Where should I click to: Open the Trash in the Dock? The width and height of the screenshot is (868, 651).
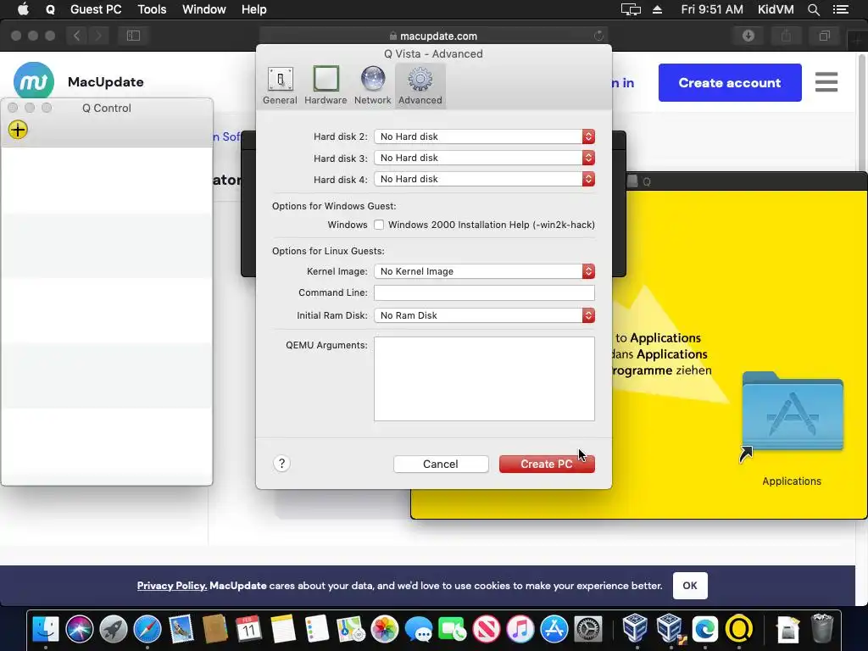pos(821,629)
